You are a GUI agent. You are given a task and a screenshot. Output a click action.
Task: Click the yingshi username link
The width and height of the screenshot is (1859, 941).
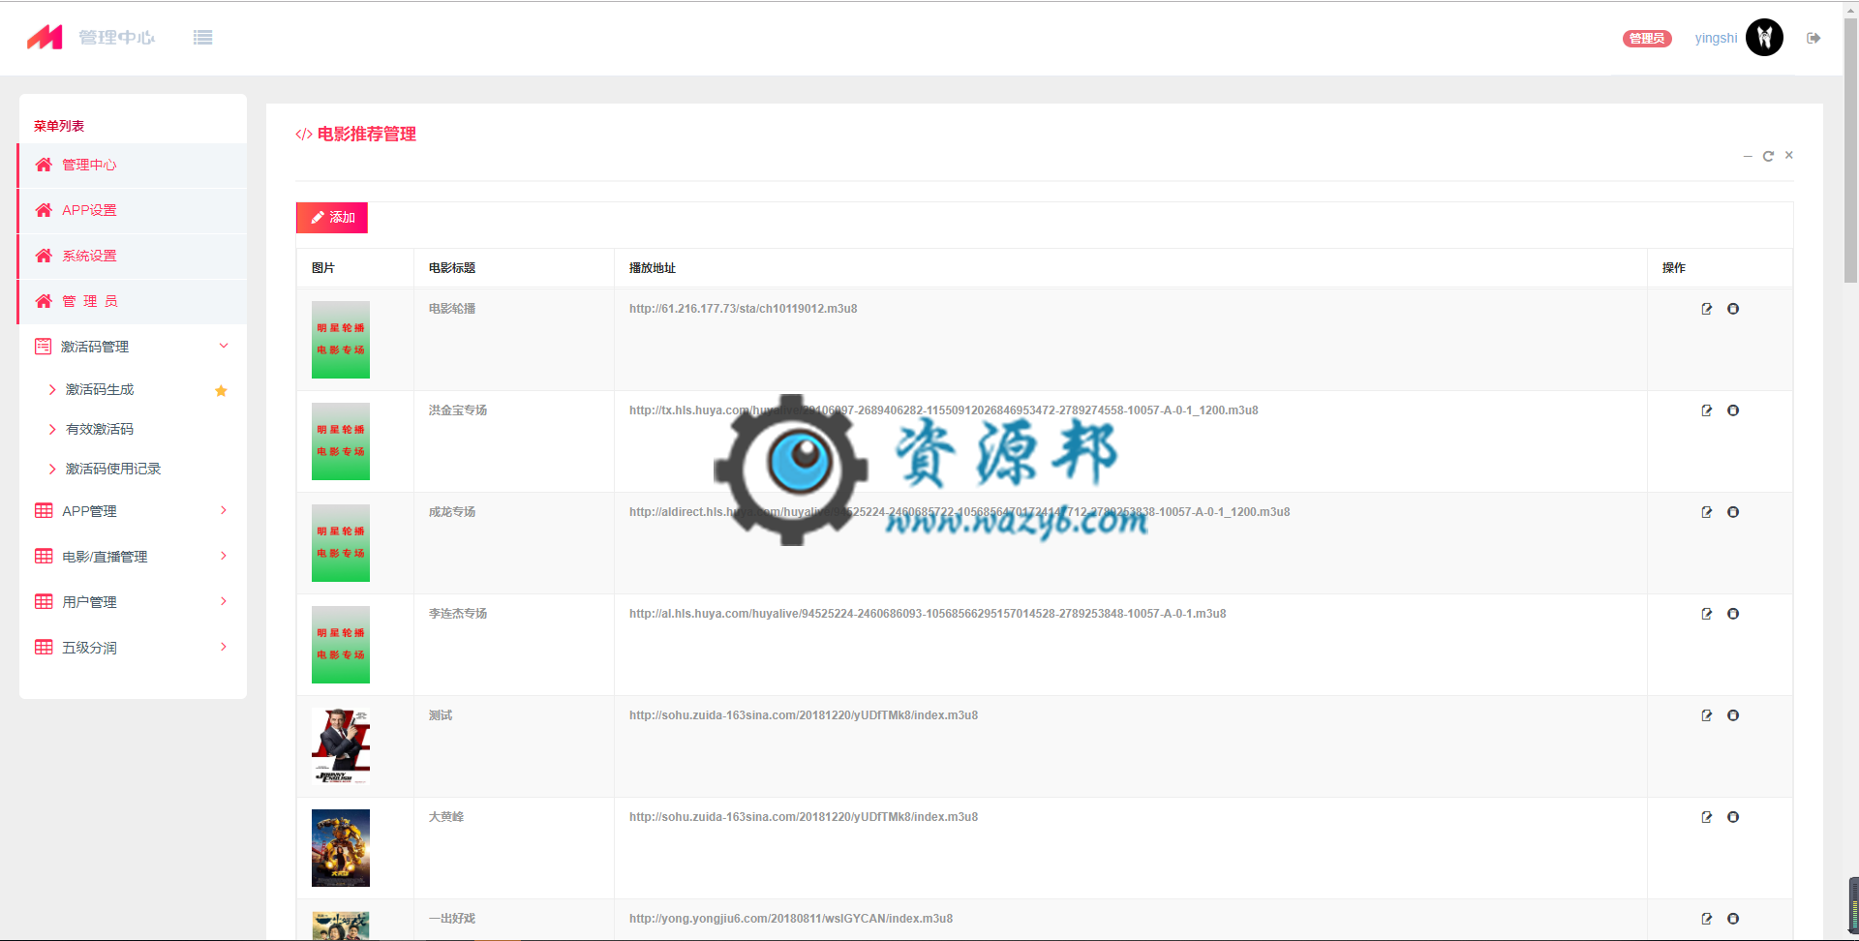click(1716, 38)
